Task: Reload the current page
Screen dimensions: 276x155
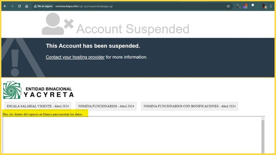Action: point(19,6)
